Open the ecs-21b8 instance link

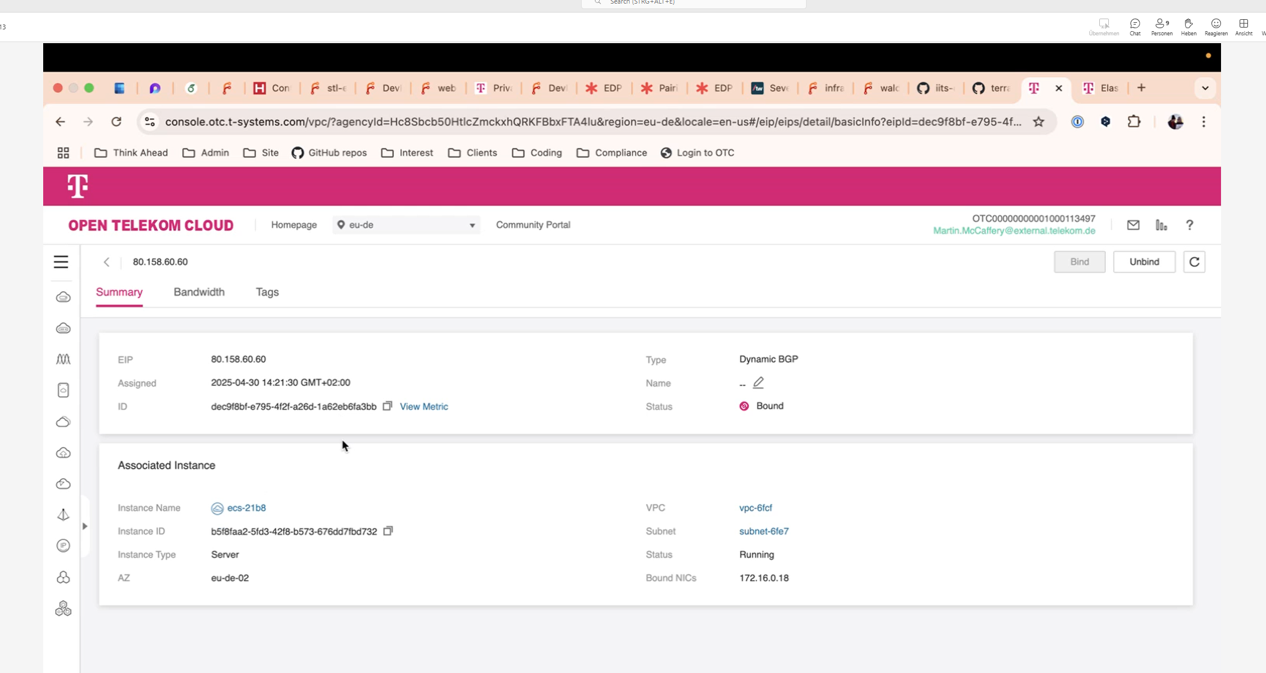click(x=246, y=508)
